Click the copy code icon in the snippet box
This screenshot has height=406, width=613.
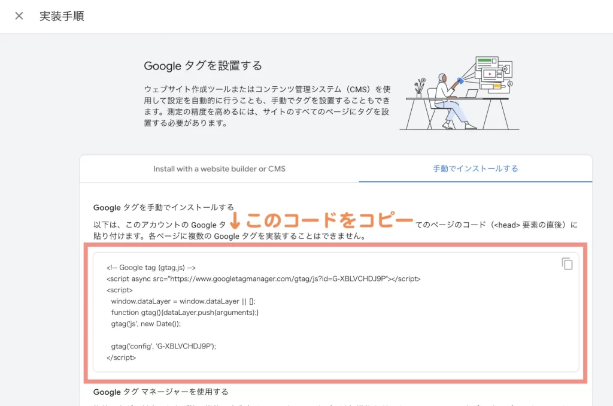tap(567, 263)
